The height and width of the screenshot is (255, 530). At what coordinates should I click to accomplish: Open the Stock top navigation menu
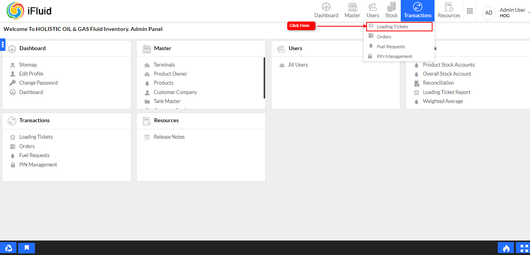(x=391, y=11)
